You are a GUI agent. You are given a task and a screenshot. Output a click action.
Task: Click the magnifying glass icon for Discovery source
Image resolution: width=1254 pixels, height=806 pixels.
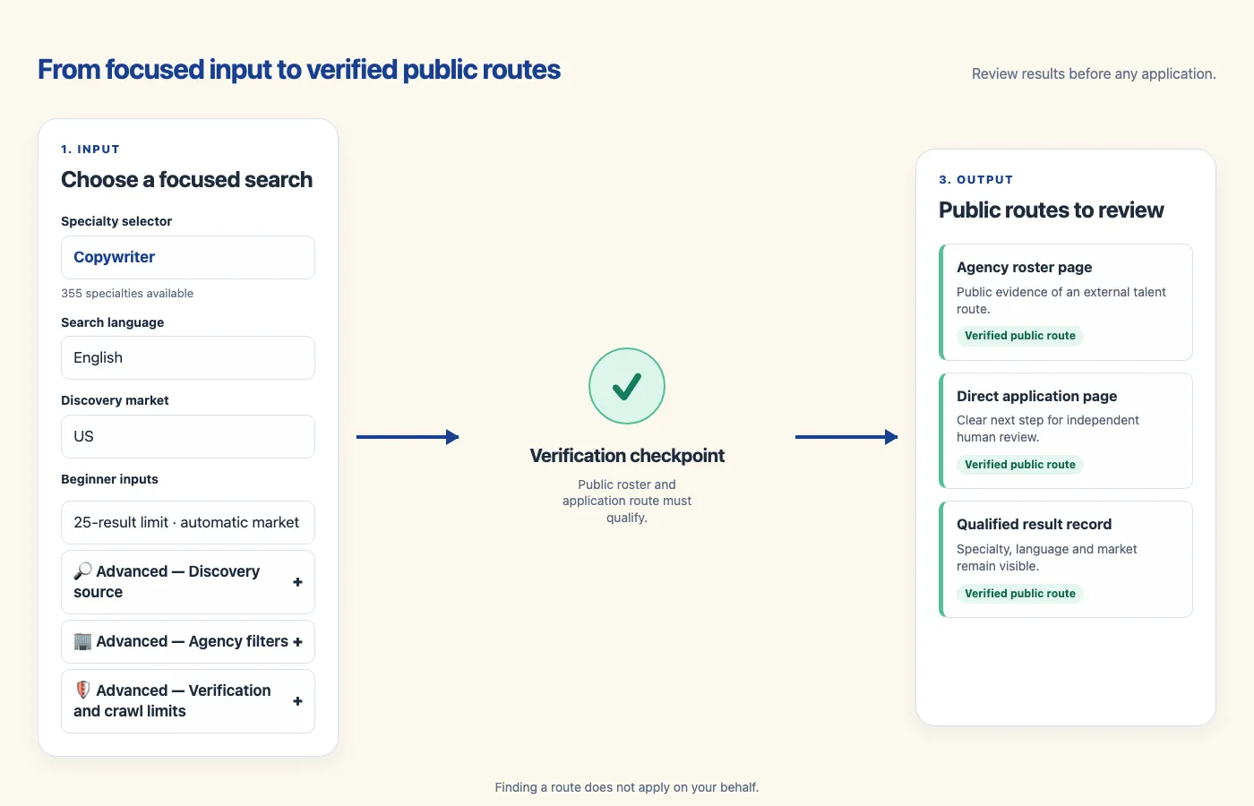pos(82,570)
